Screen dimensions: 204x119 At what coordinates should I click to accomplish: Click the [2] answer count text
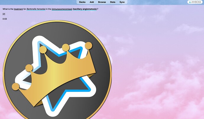coord(4,14)
